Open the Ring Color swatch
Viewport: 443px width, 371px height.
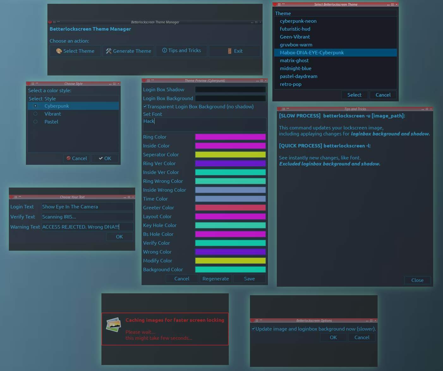[230, 137]
